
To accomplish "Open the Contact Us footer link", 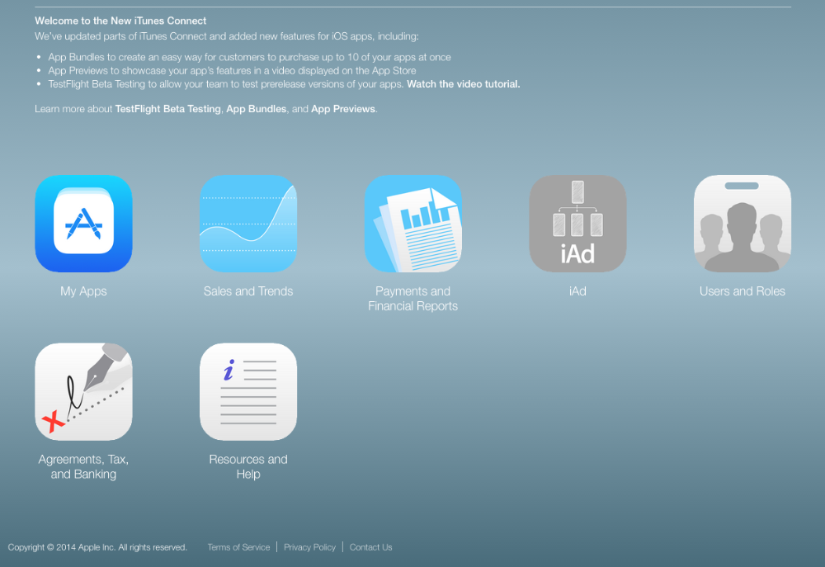I will [x=371, y=547].
